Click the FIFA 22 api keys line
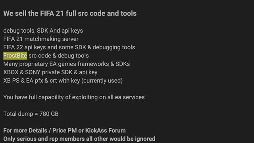This screenshot has height=143, width=254. pyautogui.click(x=69, y=47)
